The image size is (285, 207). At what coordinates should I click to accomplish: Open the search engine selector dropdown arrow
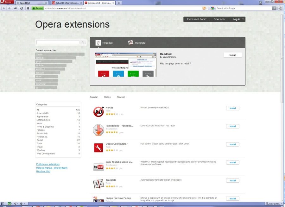click(x=215, y=8)
